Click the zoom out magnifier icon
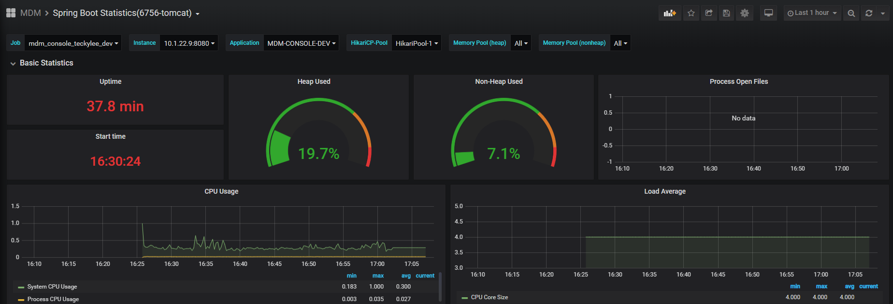 click(851, 13)
